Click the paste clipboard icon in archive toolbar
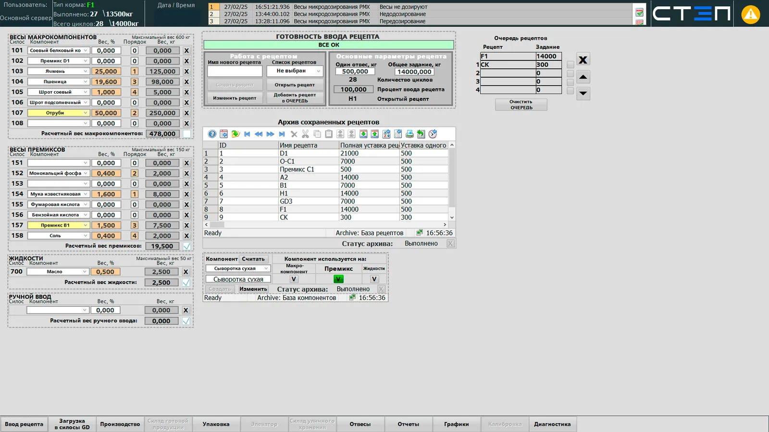The height and width of the screenshot is (432, 769). [329, 134]
